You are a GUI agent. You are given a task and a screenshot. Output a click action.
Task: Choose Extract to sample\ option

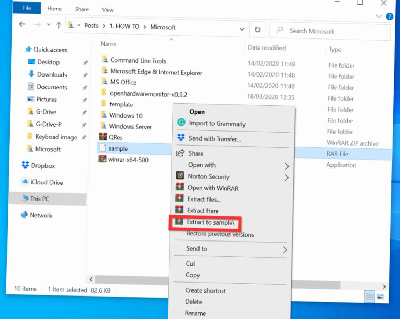tap(211, 222)
